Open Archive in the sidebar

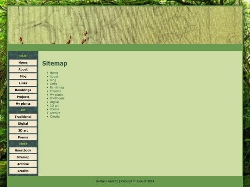(23, 164)
